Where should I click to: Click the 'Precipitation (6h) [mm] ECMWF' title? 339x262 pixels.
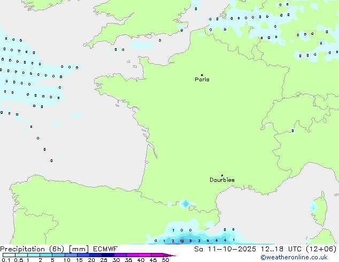tap(59, 249)
